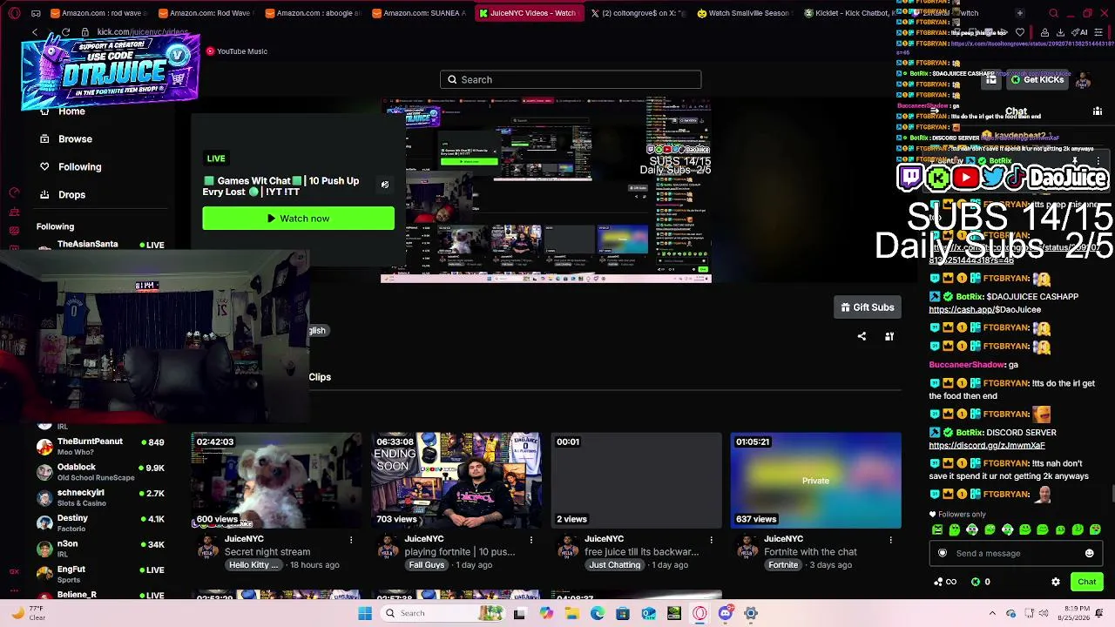Click the Windows taskbar Search box
This screenshot has height=627, width=1115.
point(444,613)
